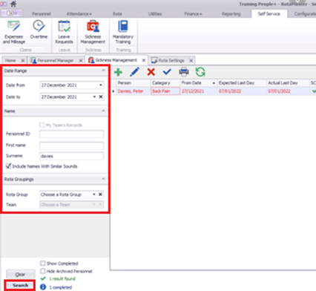Open the Mandatory Training icon
This screenshot has height=291, width=316.
coord(123,33)
